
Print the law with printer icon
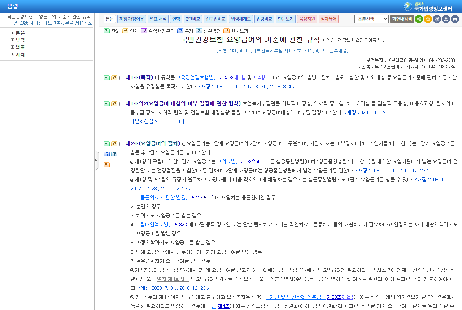coord(455,19)
